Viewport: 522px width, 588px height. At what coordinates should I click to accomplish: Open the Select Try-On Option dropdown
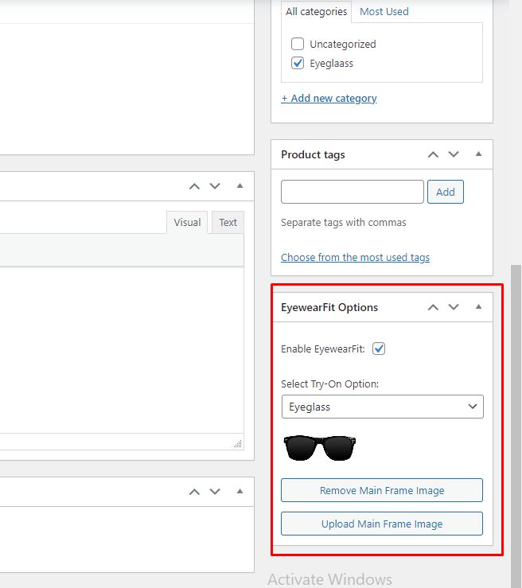point(382,407)
